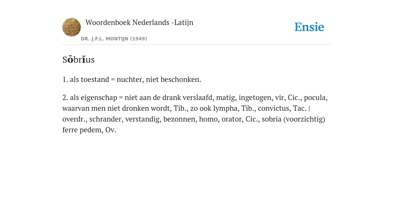Click the Sōbrĭus entry heading
Viewport: 394px width, 197px height.
tap(78, 60)
